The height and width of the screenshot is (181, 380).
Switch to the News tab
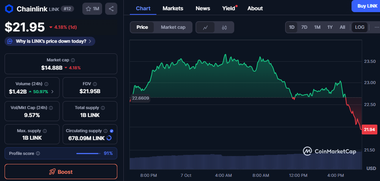[x=203, y=8]
